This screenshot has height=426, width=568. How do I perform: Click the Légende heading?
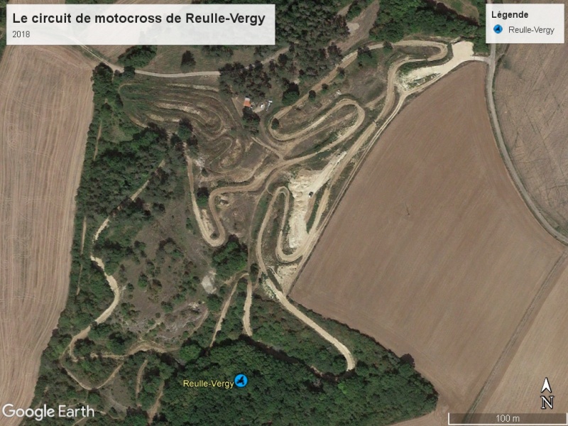[510, 15]
